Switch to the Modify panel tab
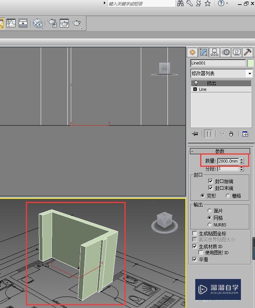Image resolution: width=255 pixels, height=308 pixels. [x=204, y=52]
